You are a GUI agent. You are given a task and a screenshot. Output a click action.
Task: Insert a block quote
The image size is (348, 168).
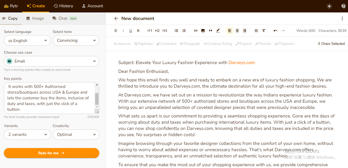pos(211,31)
